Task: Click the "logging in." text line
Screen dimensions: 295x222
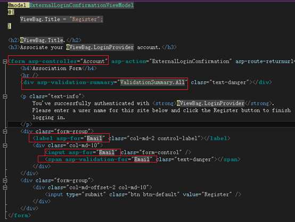Action: [x=49, y=117]
